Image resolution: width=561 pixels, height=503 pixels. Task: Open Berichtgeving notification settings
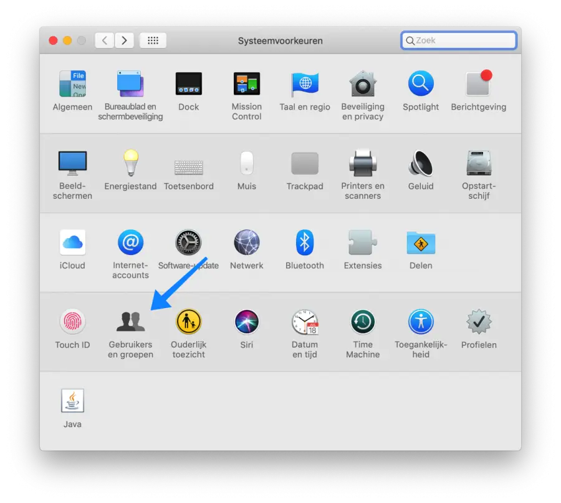point(479,84)
